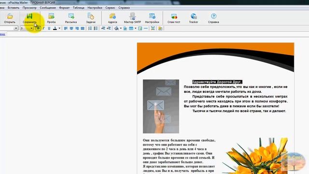
Task: Click the yellow flowers image in email
Action: tap(255, 156)
